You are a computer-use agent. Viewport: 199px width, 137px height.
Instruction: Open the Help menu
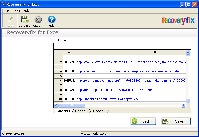[x=26, y=11]
